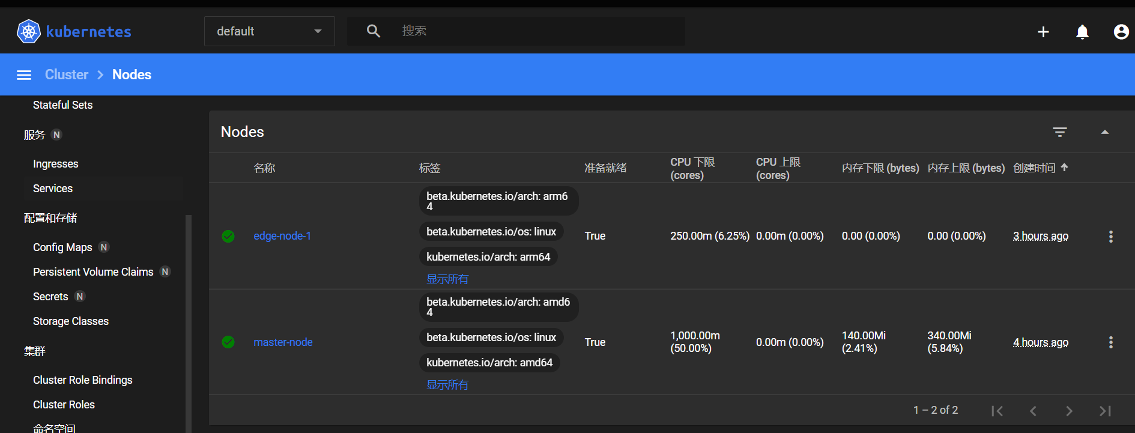This screenshot has height=433, width=1135.
Task: Click the N badge beside Persistent Volume Claims
Action: [165, 272]
